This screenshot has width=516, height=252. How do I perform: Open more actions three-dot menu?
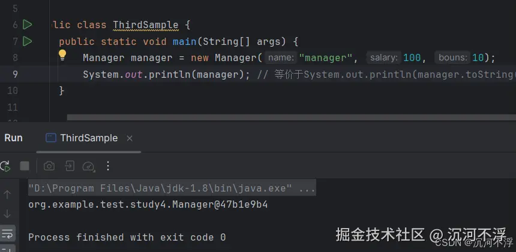point(108,166)
